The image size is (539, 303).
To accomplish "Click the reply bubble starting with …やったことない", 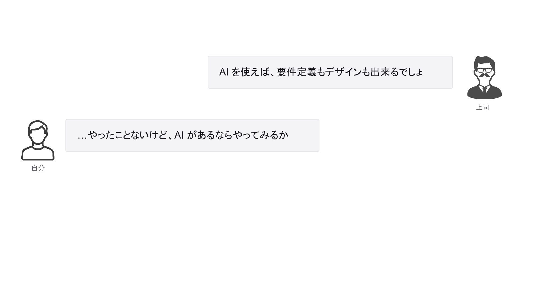I will 192,136.
